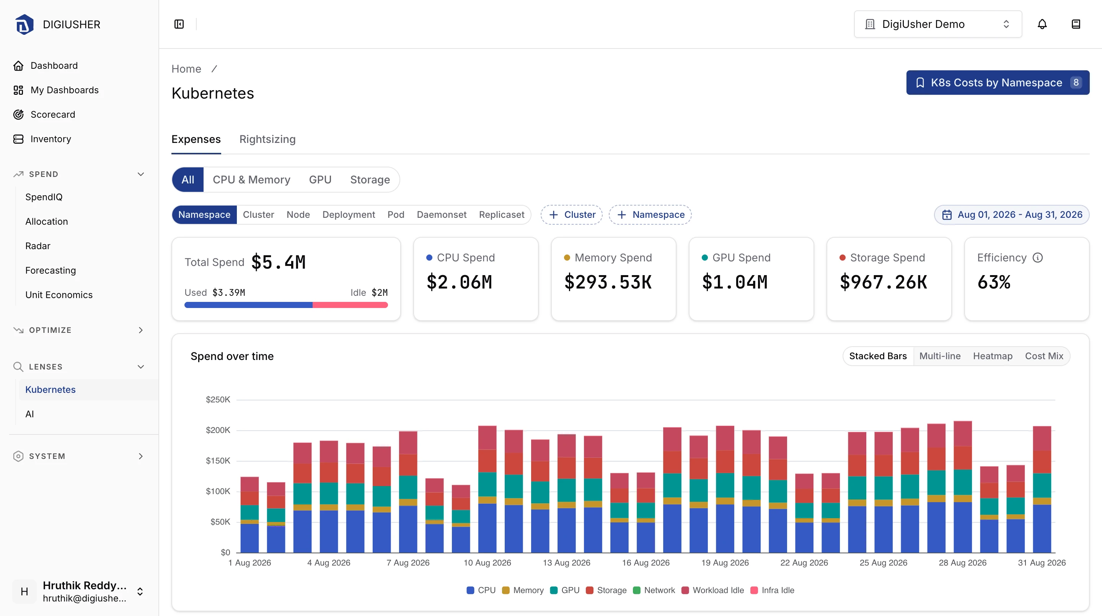Screen dimensions: 1102x616
Task: Toggle CPU series in chart legend
Action: click(481, 590)
